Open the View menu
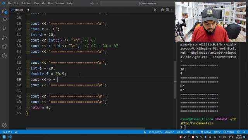This screenshot has height=140, width=248. [36, 3]
